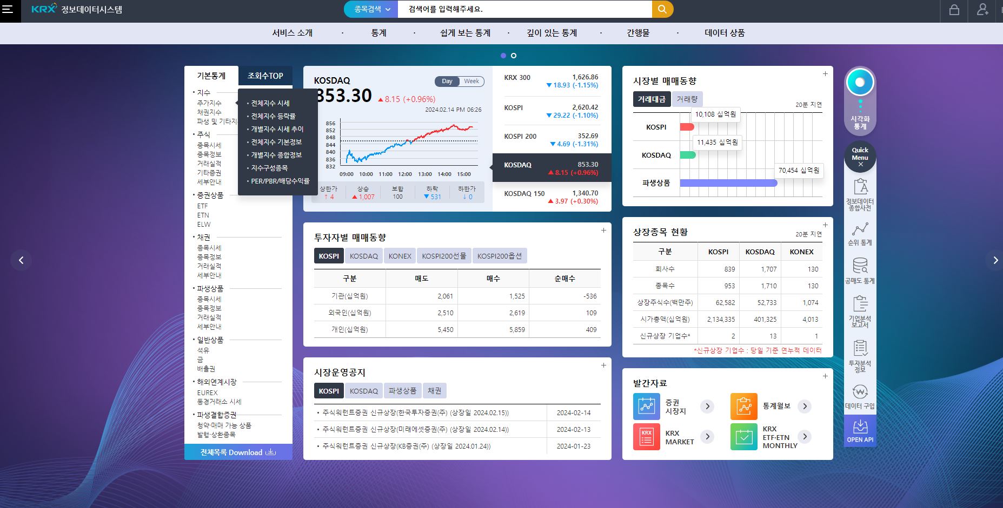Image resolution: width=1003 pixels, height=508 pixels.
Task: Open 깊이 있는 통계 menu
Action: point(552,33)
